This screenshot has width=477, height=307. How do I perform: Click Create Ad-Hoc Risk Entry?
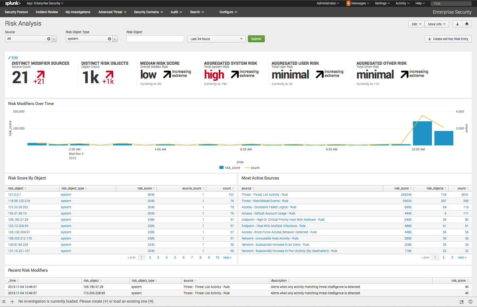click(x=448, y=39)
